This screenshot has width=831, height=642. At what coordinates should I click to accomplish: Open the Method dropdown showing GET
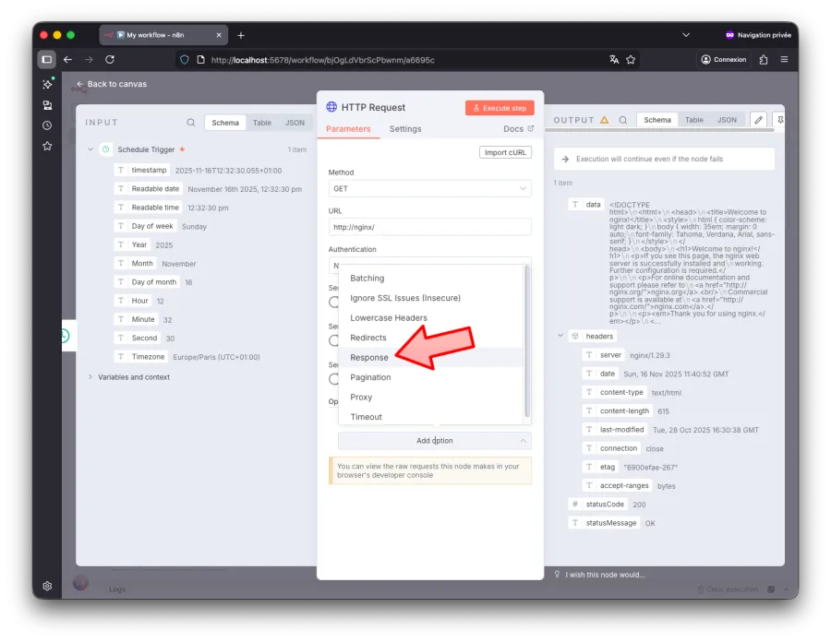click(431, 187)
